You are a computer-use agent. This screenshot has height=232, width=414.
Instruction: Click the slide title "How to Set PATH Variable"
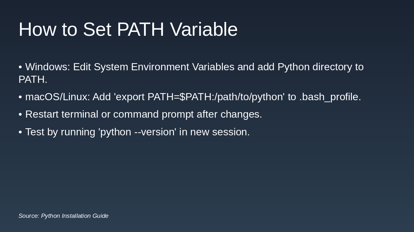pyautogui.click(x=128, y=29)
